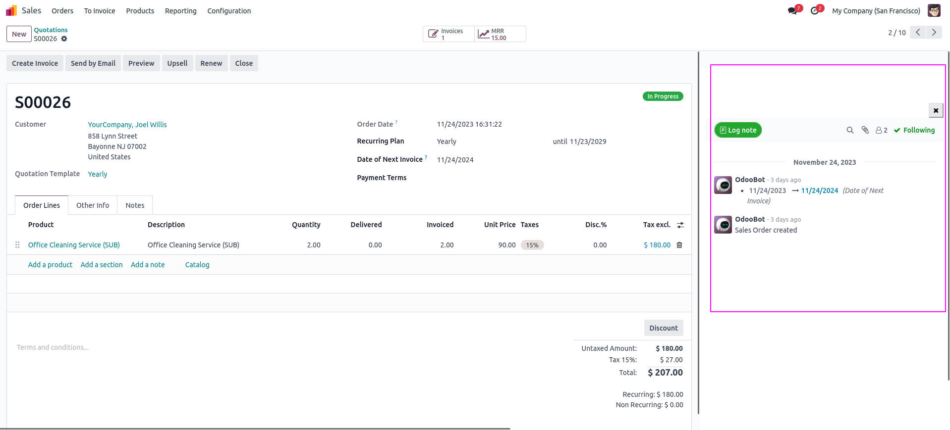
Task: Click the Log note button
Action: [x=738, y=130]
